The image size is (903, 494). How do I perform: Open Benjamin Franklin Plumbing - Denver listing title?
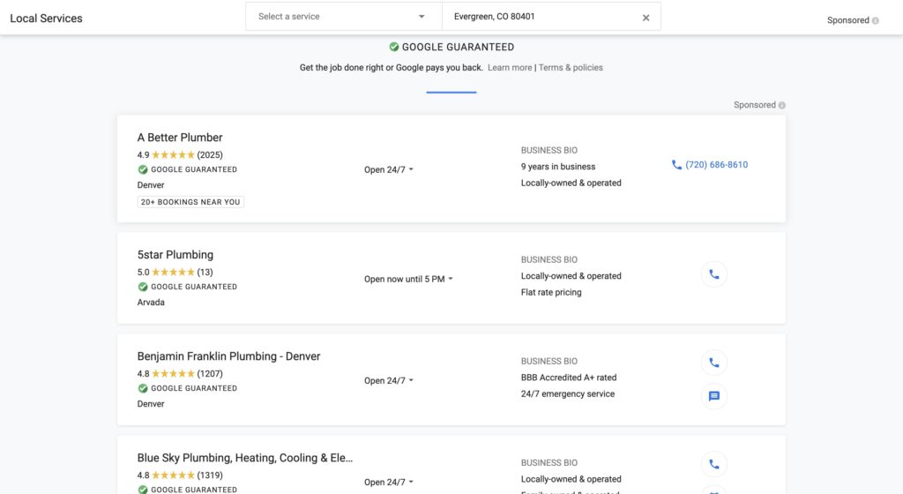click(228, 356)
